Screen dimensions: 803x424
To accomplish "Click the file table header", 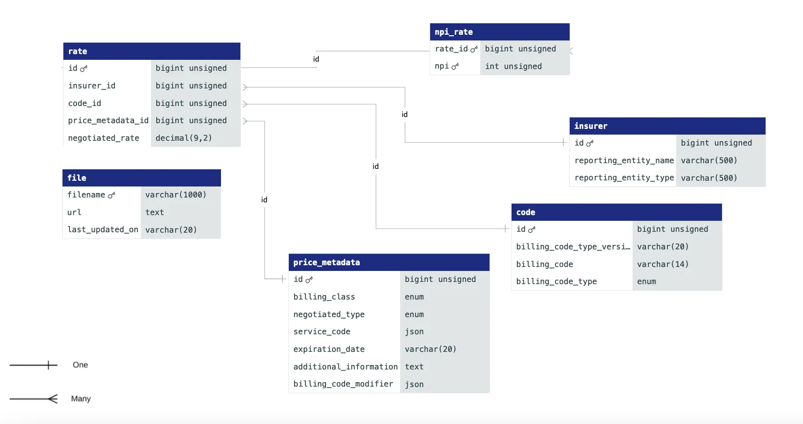I will coord(141,178).
